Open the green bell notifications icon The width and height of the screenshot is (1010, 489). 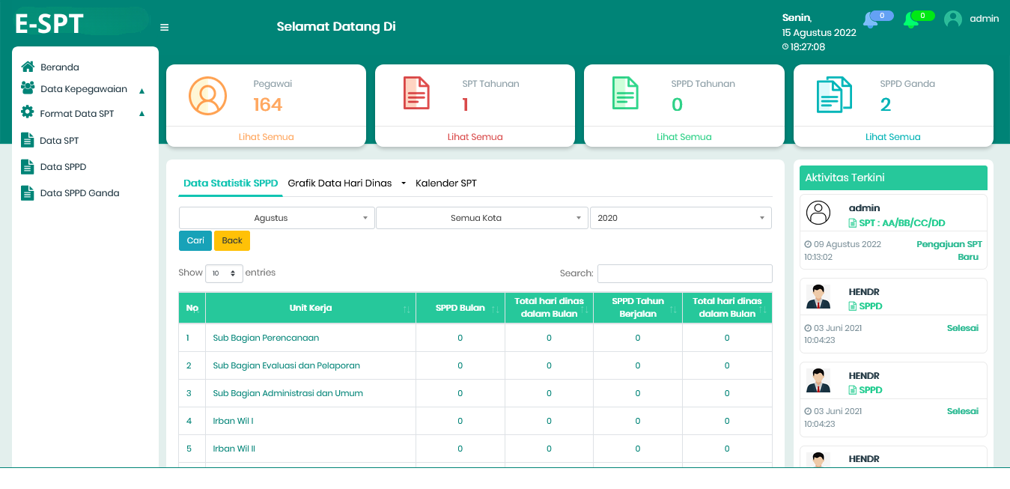[x=911, y=20]
